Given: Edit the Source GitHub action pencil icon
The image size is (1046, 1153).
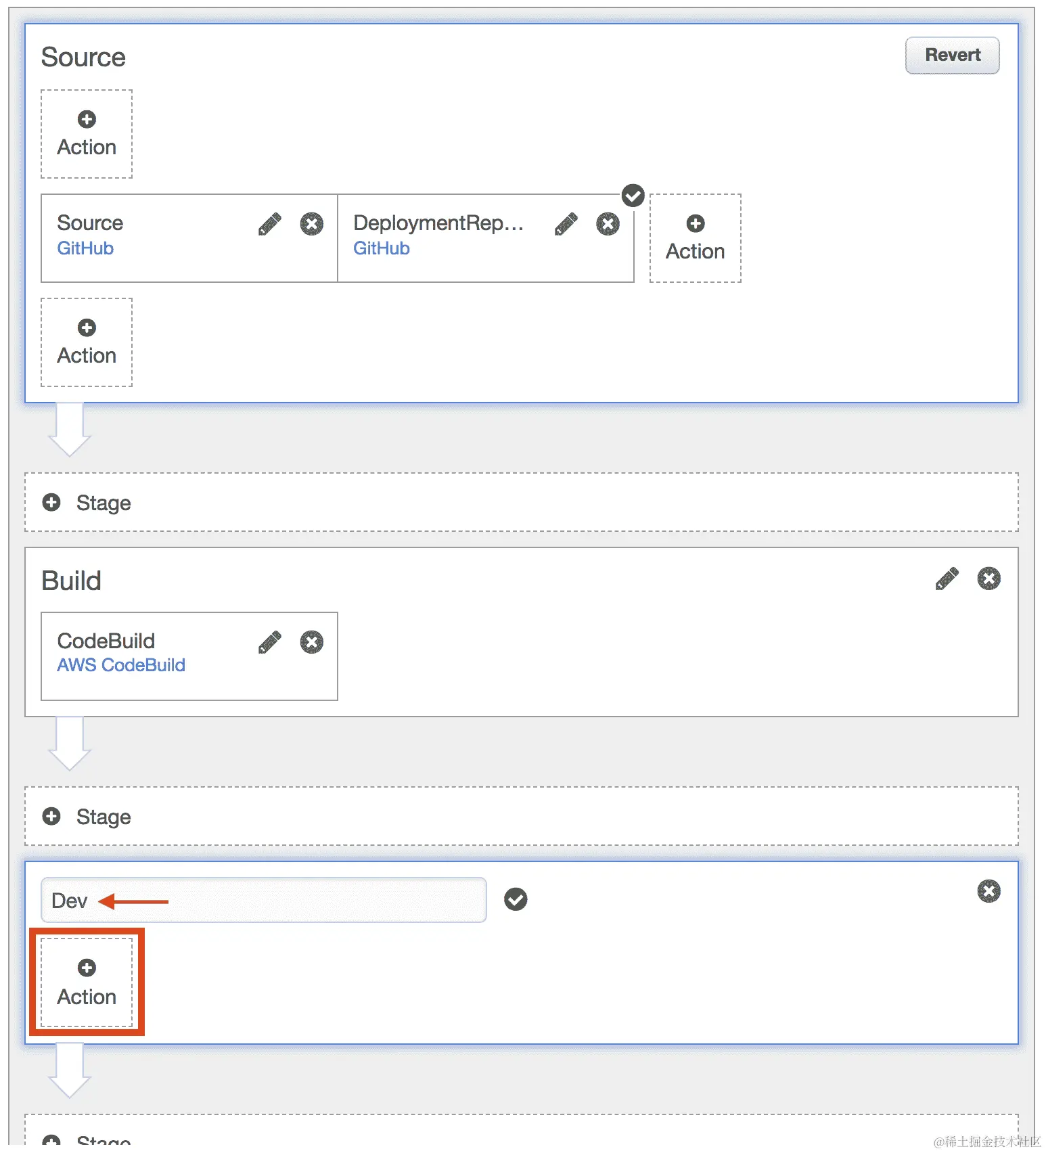Looking at the screenshot, I should tap(269, 224).
